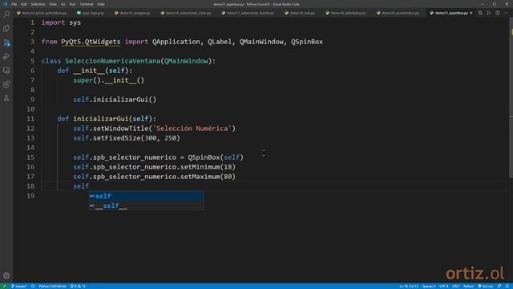Click line number 11 in the gutter
The width and height of the screenshot is (513, 289).
(x=30, y=119)
